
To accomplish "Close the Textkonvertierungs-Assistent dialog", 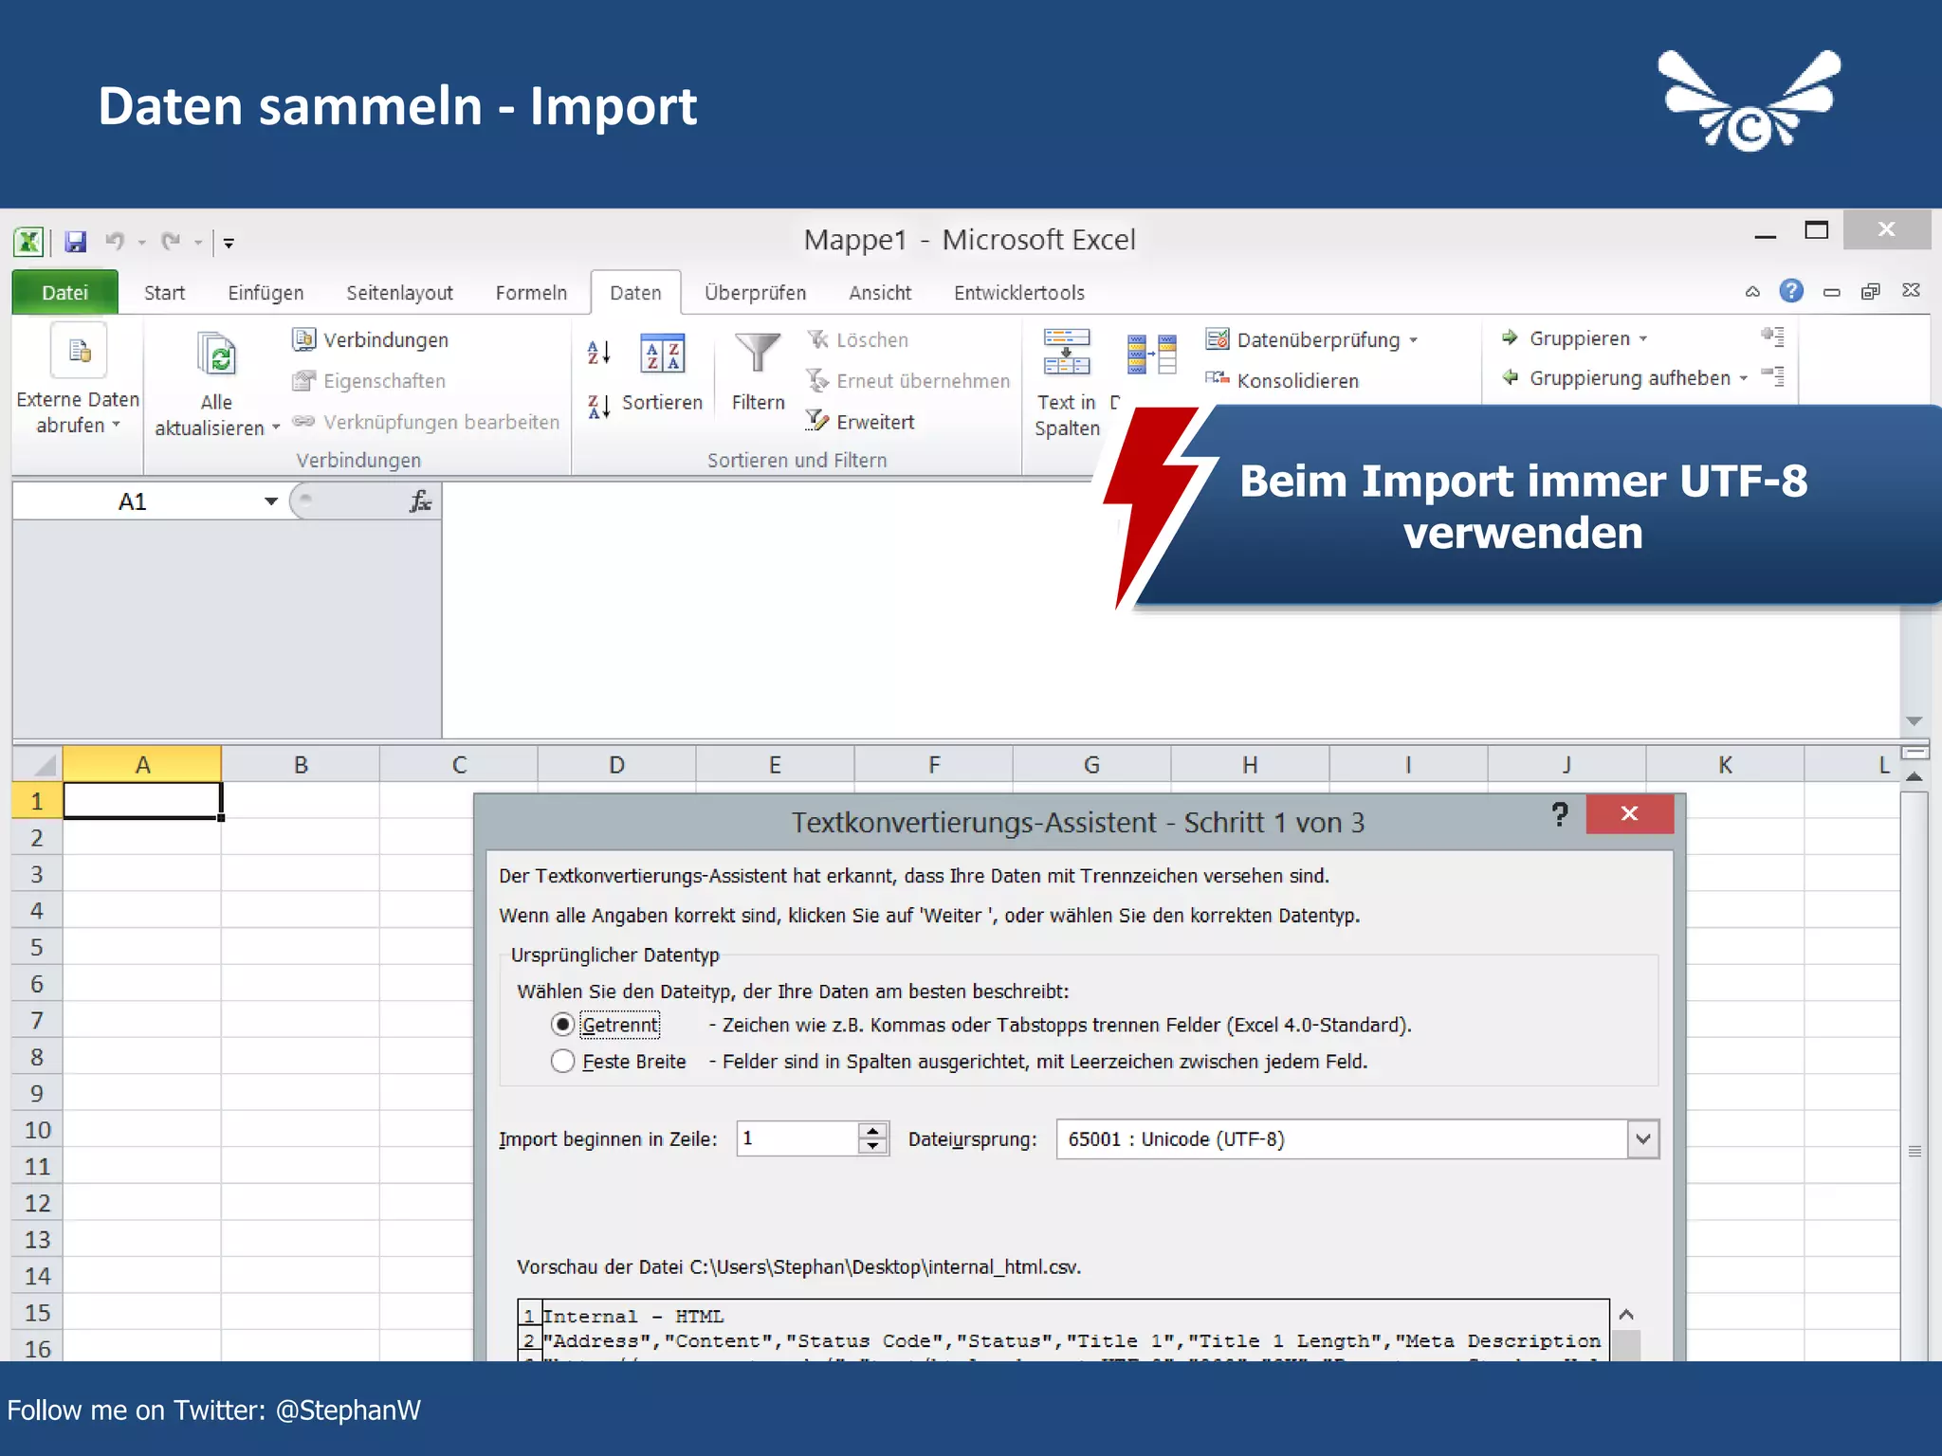I will click(x=1629, y=813).
